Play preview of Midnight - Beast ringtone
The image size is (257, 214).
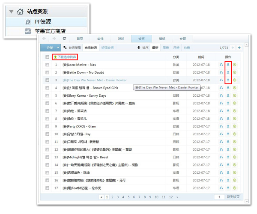click(x=221, y=157)
